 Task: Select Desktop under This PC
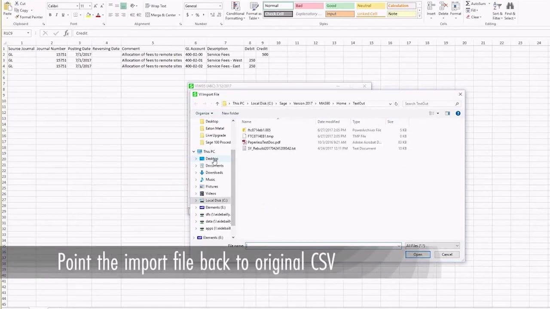pyautogui.click(x=211, y=159)
